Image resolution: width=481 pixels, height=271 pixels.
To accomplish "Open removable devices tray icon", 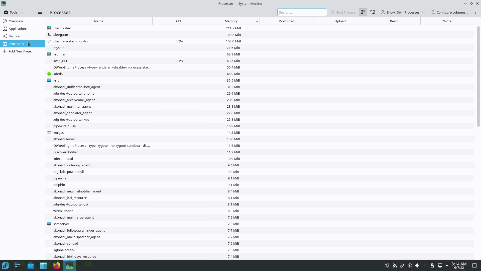I will coord(432,265).
